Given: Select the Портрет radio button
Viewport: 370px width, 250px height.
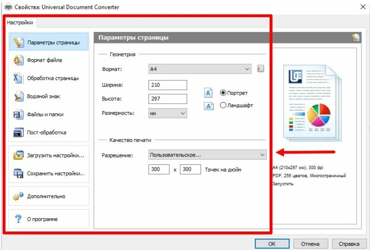Looking at the screenshot, I should tap(223, 93).
